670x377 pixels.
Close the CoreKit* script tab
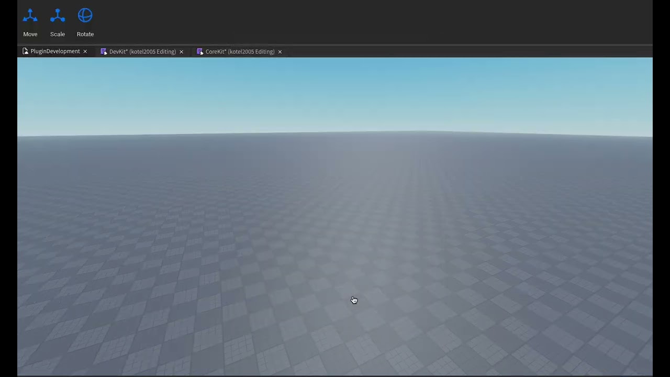(280, 52)
